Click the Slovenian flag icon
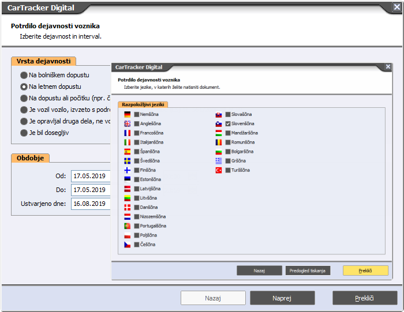The image size is (404, 312). tap(219, 123)
